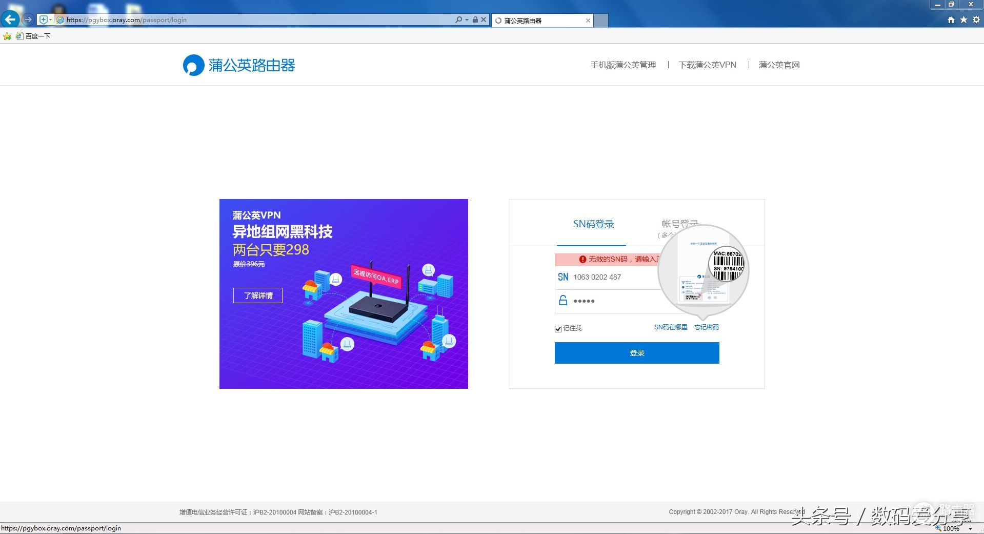Open the 忘记密码 link
This screenshot has width=984, height=534.
pyautogui.click(x=706, y=327)
